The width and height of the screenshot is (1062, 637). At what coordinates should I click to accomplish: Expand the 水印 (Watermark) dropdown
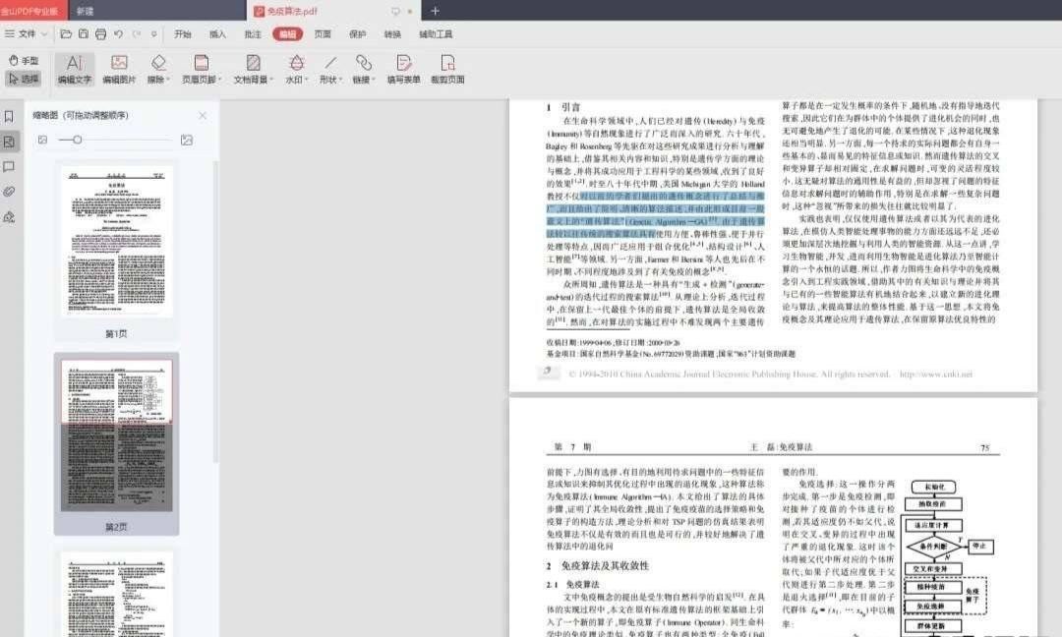click(x=296, y=69)
